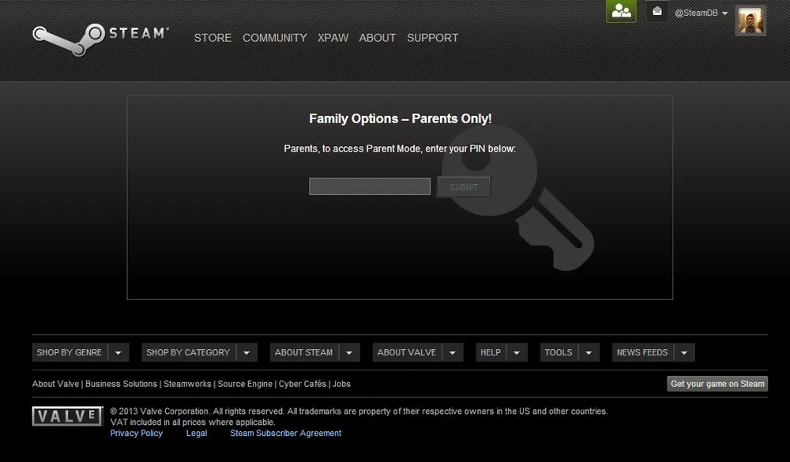The image size is (790, 462).
Task: Expand the HELP dropdown arrow
Action: click(517, 353)
